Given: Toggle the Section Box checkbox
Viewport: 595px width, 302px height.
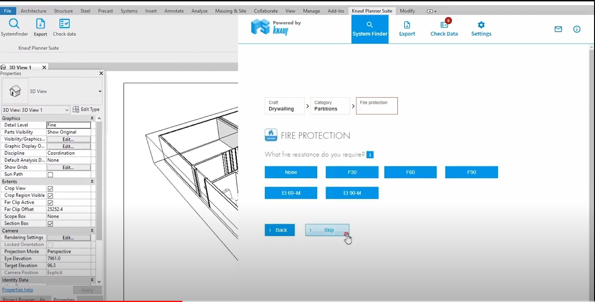Looking at the screenshot, I should [x=50, y=224].
